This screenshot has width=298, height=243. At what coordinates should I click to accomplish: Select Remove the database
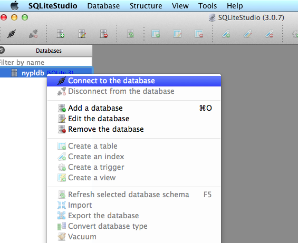[x=134, y=129]
